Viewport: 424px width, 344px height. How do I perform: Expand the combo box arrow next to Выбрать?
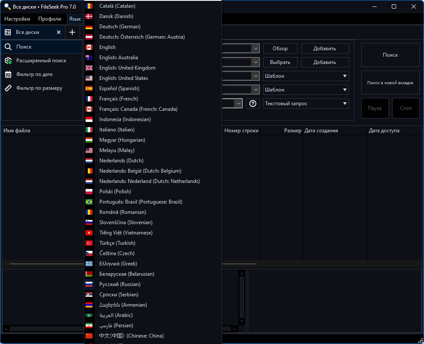(x=255, y=62)
